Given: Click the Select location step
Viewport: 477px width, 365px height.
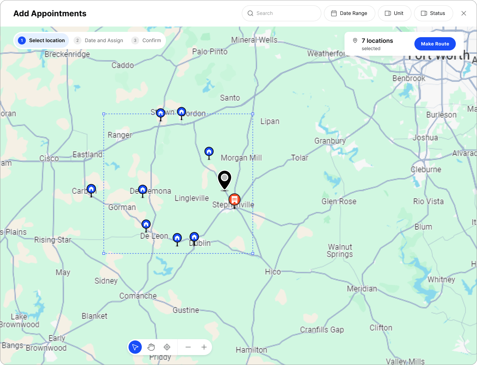Looking at the screenshot, I should 41,40.
